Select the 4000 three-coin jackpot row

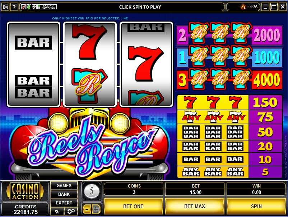click(229, 79)
